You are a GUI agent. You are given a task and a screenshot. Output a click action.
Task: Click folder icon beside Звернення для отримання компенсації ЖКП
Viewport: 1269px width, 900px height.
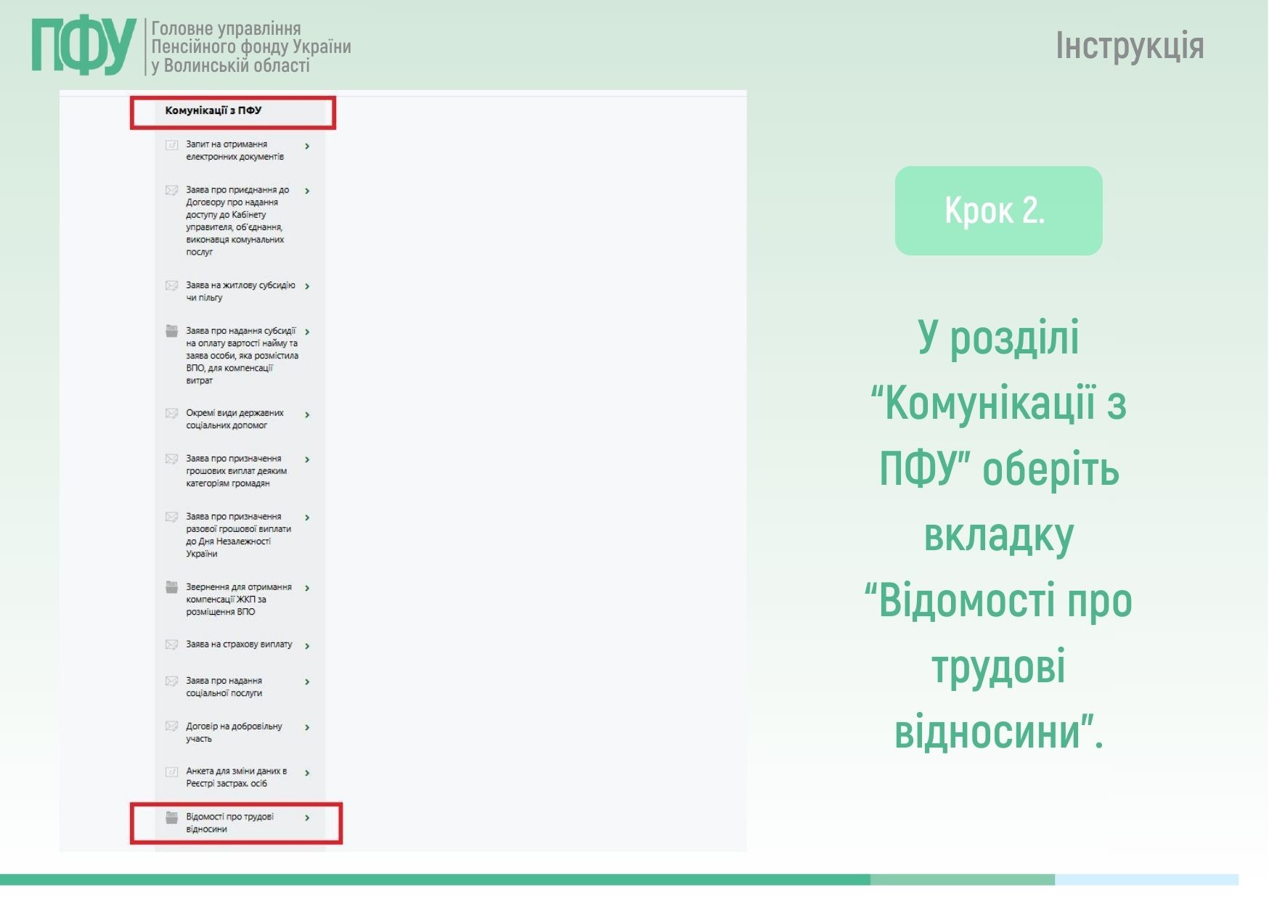(x=171, y=587)
